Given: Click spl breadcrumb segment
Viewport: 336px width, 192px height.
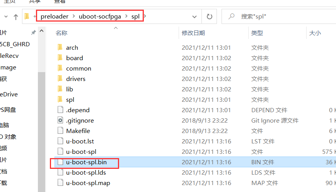Looking at the screenshot, I should (135, 17).
